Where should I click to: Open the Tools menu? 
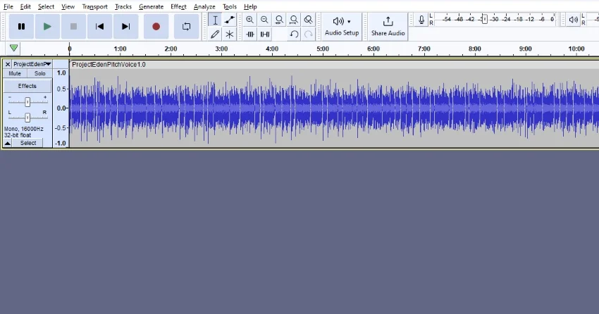click(x=230, y=6)
